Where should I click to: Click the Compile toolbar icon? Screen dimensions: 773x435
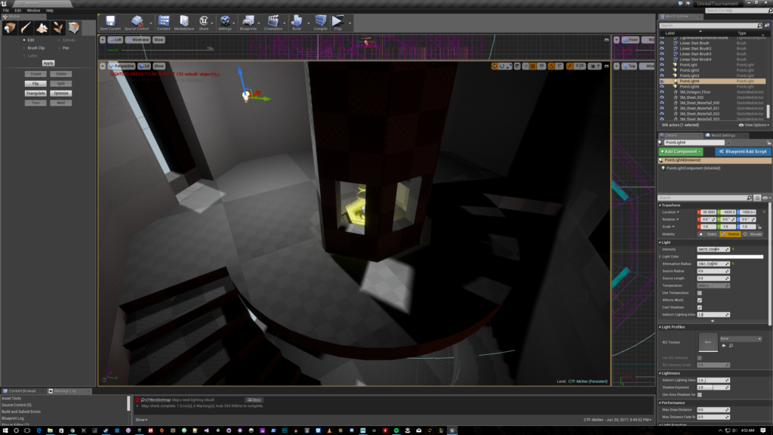click(320, 22)
